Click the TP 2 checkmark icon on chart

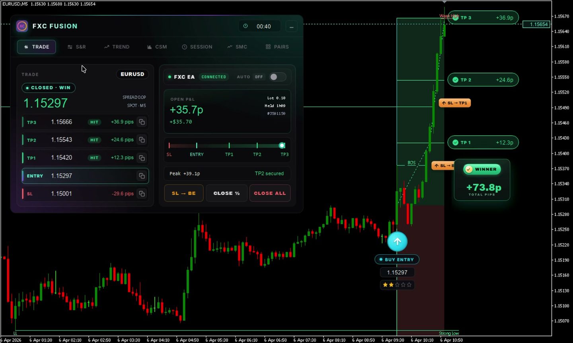[x=455, y=80]
